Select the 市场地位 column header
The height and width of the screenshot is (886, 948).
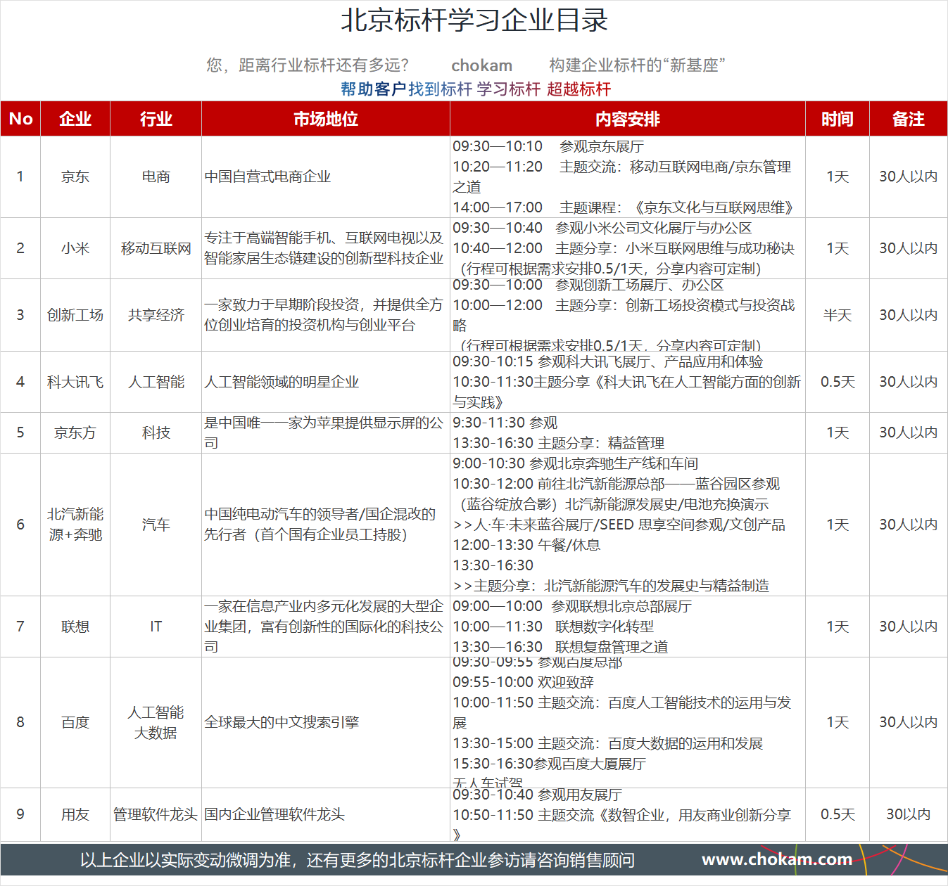click(326, 119)
